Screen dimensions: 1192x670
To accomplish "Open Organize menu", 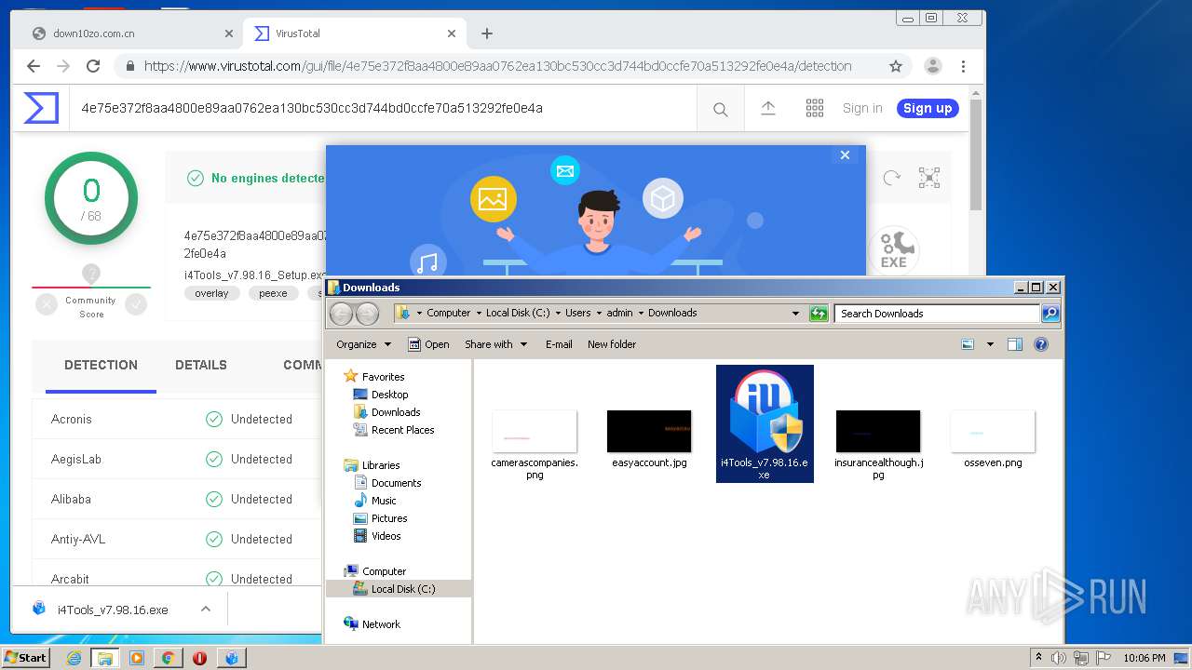I will (363, 344).
